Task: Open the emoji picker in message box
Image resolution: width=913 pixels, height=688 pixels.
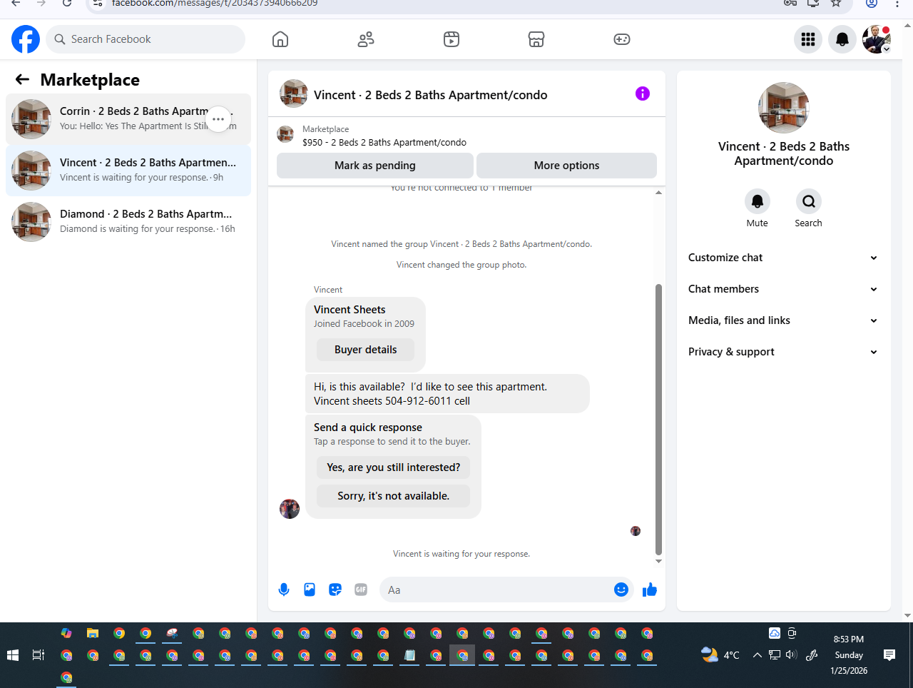Action: tap(621, 590)
